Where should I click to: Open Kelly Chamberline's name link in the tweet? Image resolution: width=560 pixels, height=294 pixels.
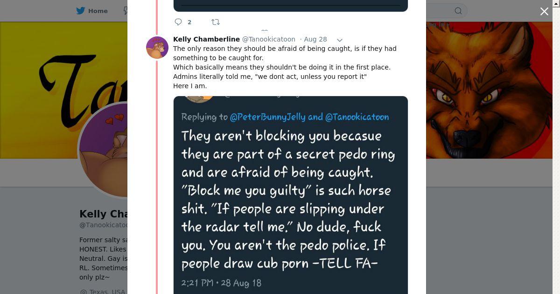pos(206,39)
